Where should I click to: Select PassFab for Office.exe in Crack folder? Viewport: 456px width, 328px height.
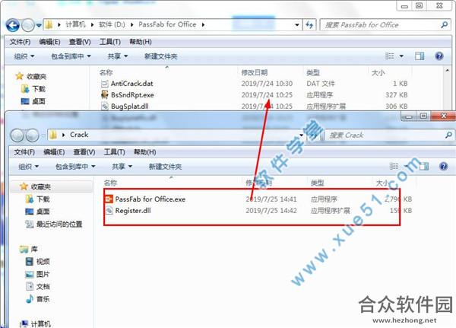(x=150, y=199)
